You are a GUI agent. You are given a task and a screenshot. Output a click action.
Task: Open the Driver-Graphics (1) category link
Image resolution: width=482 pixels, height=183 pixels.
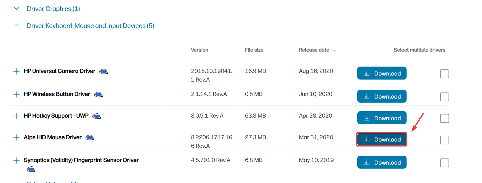(x=53, y=9)
